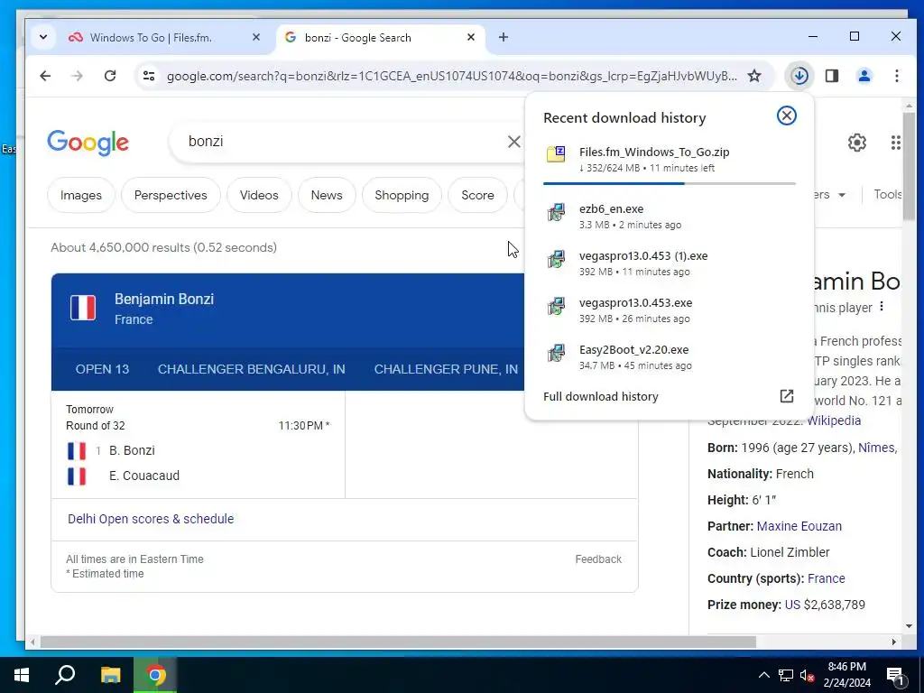Click the Feedback link in score card
Viewport: 924px width, 693px height.
598,559
